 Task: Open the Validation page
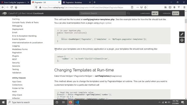[17, 73]
